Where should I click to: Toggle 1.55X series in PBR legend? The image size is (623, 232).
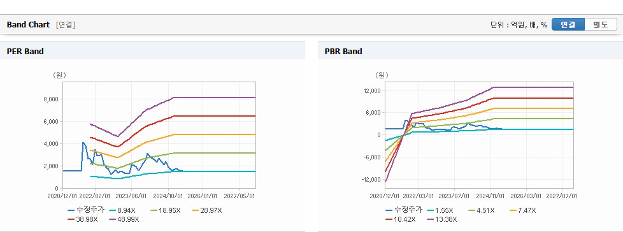(x=440, y=210)
